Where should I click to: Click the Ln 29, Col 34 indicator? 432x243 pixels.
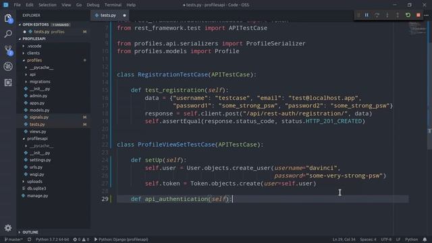[x=344, y=240]
